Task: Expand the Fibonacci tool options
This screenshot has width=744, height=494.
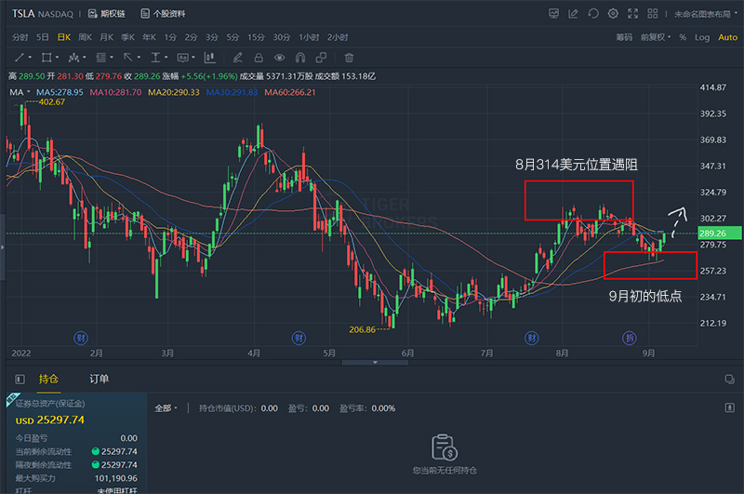Action: [x=112, y=58]
